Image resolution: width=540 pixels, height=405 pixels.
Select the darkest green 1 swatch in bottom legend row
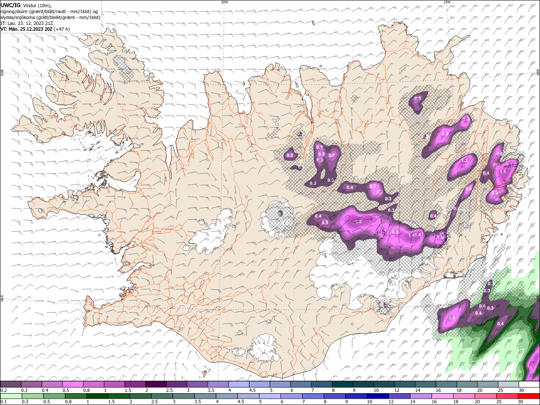tap(97, 396)
